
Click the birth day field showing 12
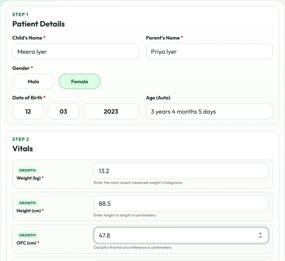[x=28, y=111]
